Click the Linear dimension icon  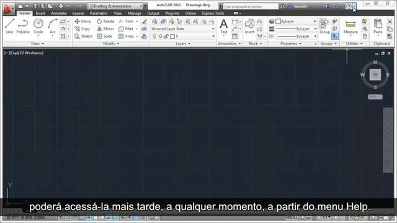pos(234,22)
